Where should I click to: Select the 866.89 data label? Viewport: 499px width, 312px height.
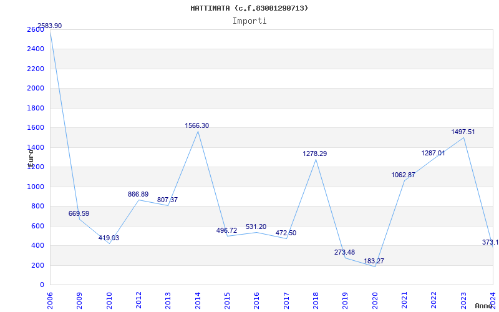[138, 194]
